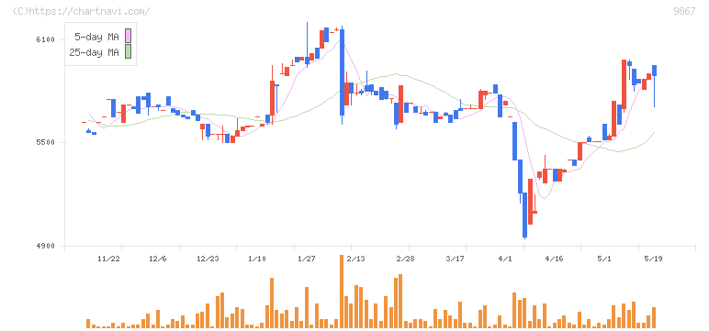
Task: Click the 1/10 date axis marker
Action: tap(257, 259)
